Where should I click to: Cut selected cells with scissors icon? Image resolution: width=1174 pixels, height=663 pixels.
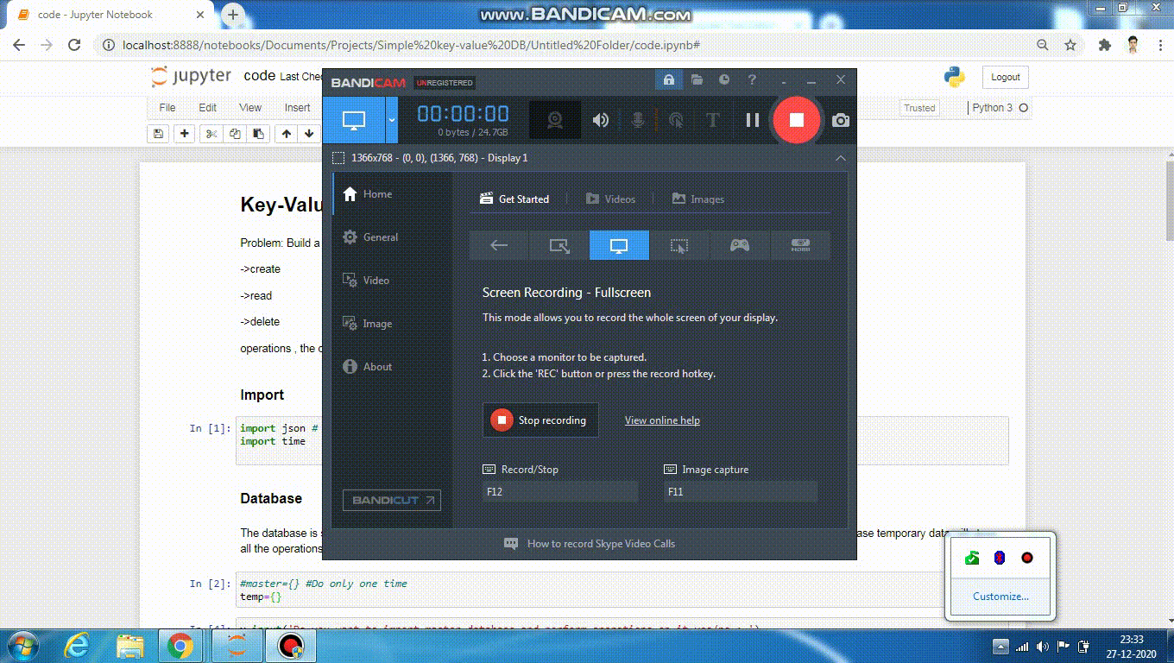[211, 134]
